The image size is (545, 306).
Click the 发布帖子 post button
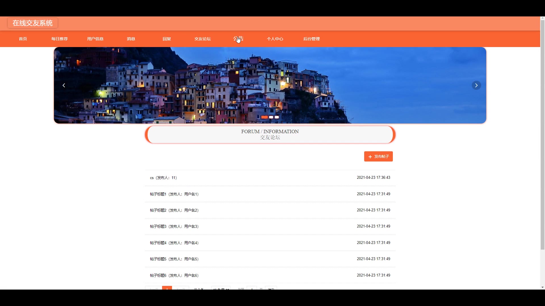378,156
